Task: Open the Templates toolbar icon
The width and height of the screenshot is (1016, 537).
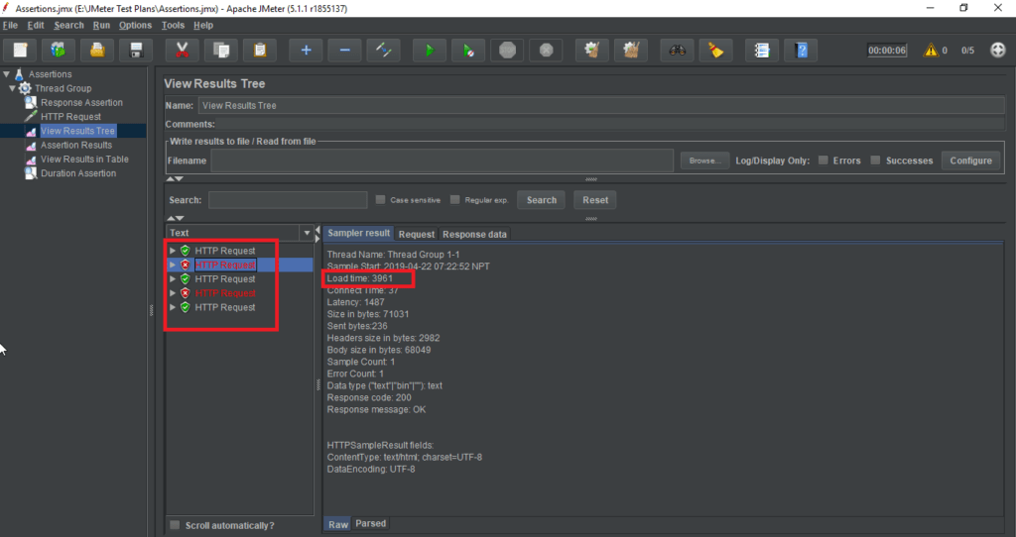Action: [x=59, y=51]
